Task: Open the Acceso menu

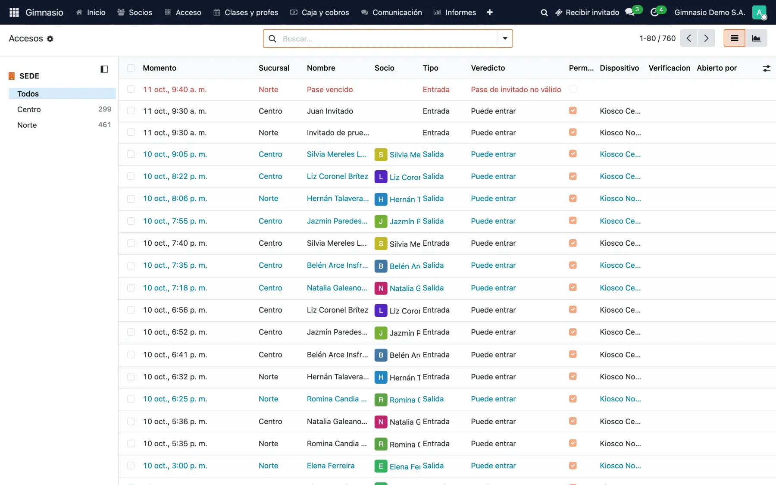Action: coord(183,13)
